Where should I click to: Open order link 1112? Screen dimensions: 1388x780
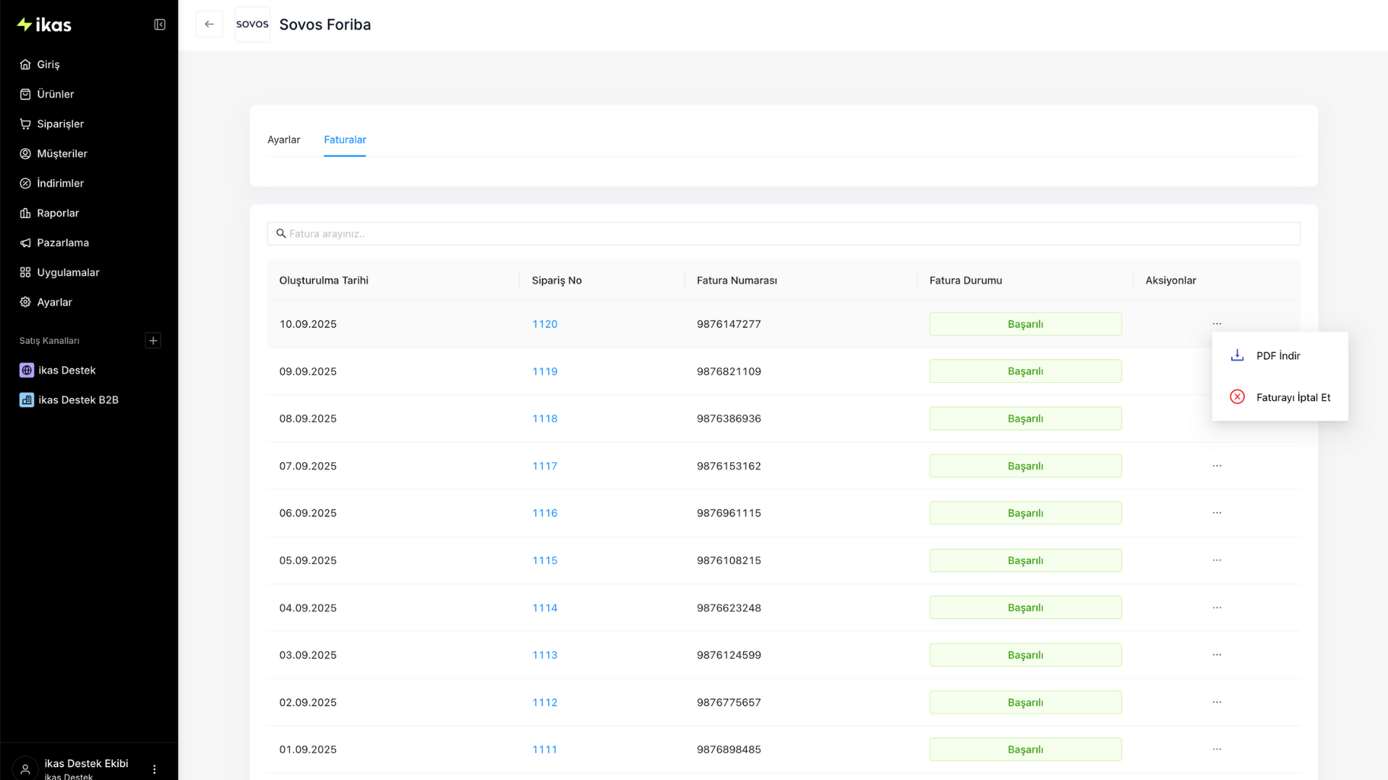coord(545,702)
